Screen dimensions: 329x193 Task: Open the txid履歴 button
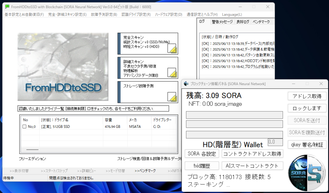pyautogui.click(x=202, y=166)
